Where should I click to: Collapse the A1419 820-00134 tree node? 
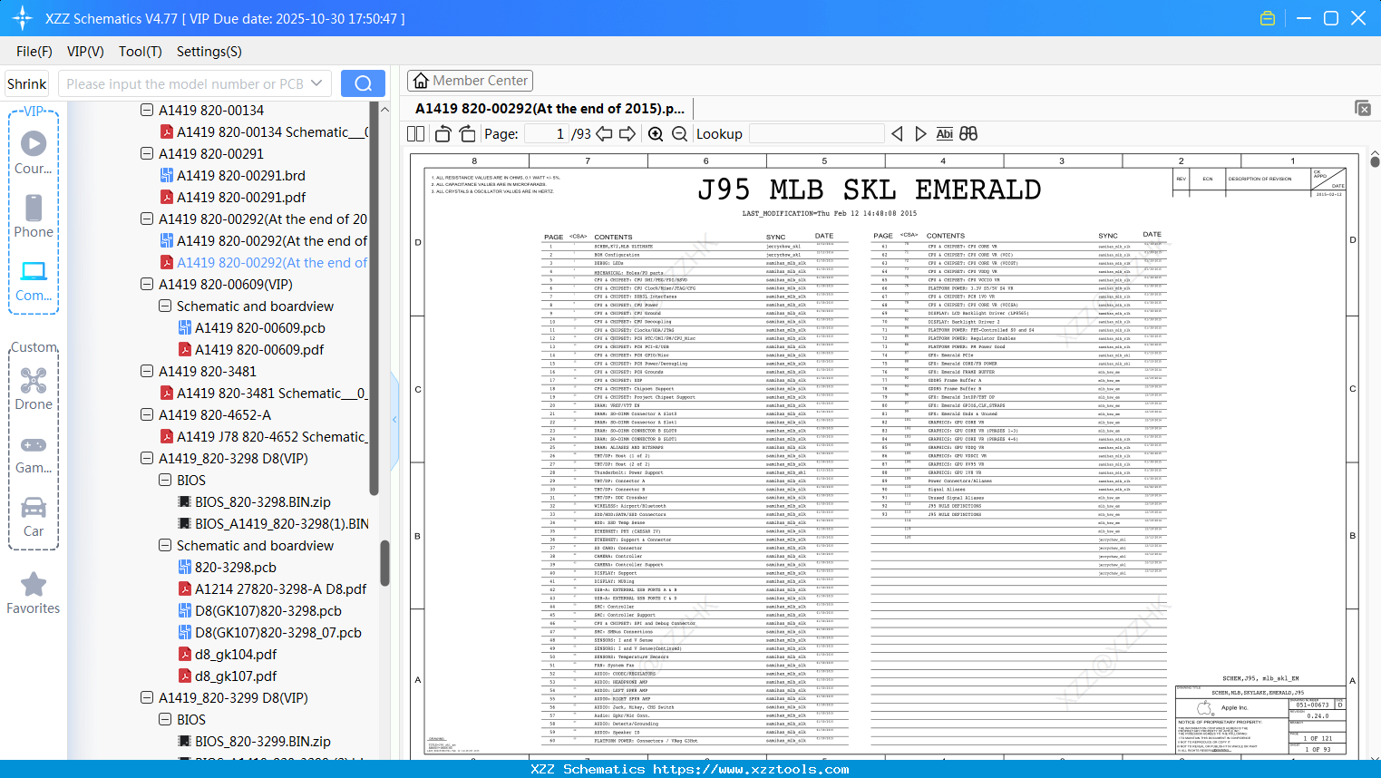point(147,110)
